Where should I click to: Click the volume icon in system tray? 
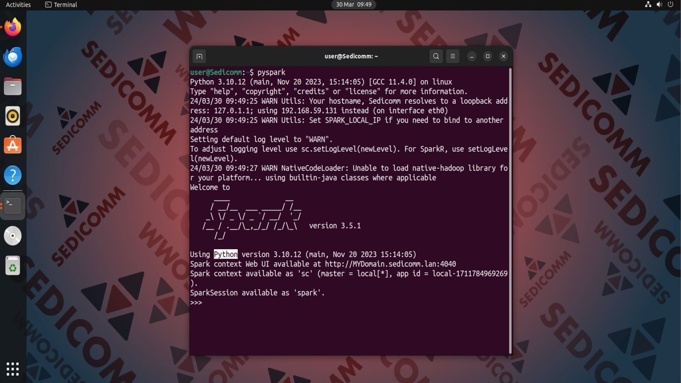(x=659, y=5)
